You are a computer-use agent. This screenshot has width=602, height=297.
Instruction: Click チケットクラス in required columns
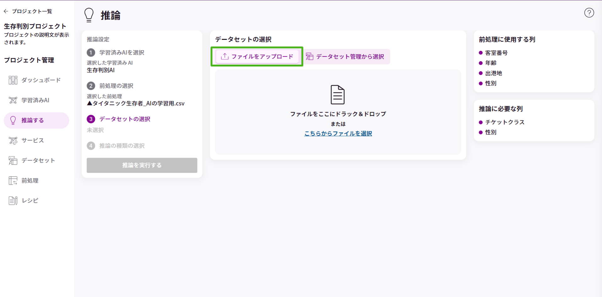(x=505, y=122)
